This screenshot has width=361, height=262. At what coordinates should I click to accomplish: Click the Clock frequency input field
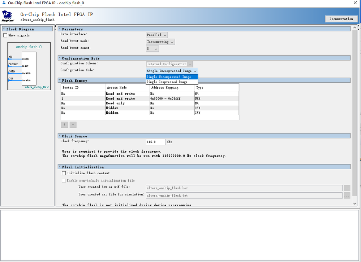coord(155,142)
